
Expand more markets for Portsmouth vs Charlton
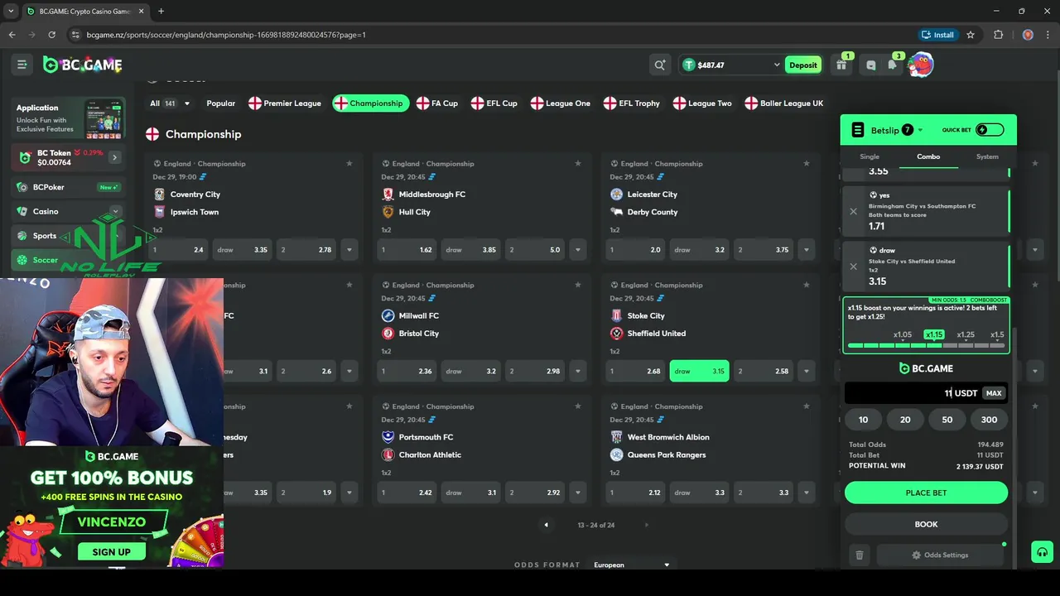pyautogui.click(x=578, y=493)
